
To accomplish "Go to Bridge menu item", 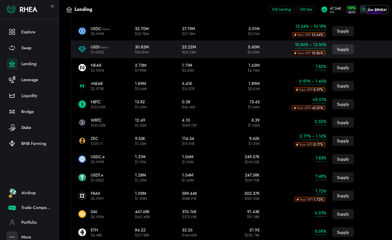I will pos(27,112).
